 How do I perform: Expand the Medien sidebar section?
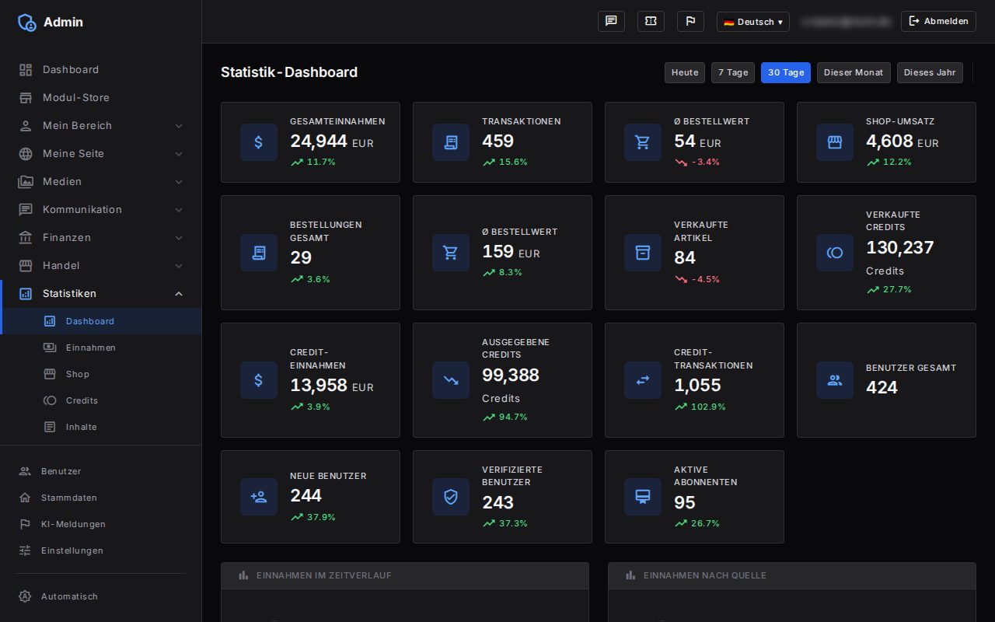coord(101,181)
